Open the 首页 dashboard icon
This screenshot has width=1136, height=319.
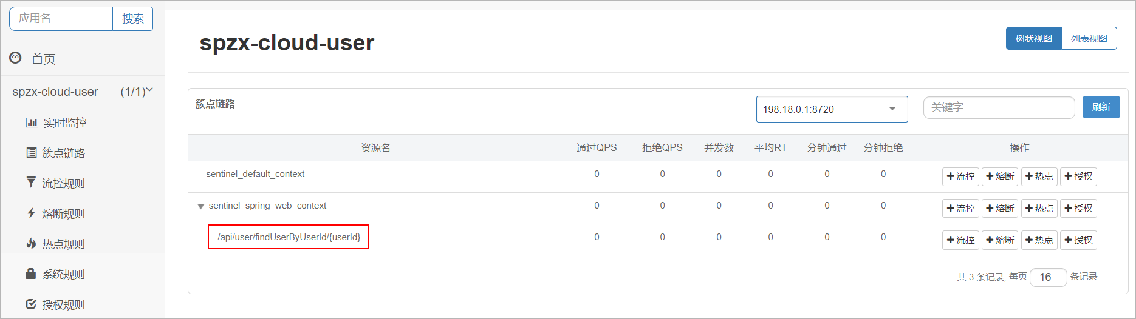(15, 58)
